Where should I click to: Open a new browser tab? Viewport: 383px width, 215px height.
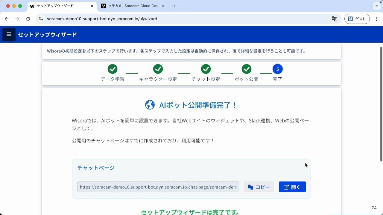click(174, 6)
